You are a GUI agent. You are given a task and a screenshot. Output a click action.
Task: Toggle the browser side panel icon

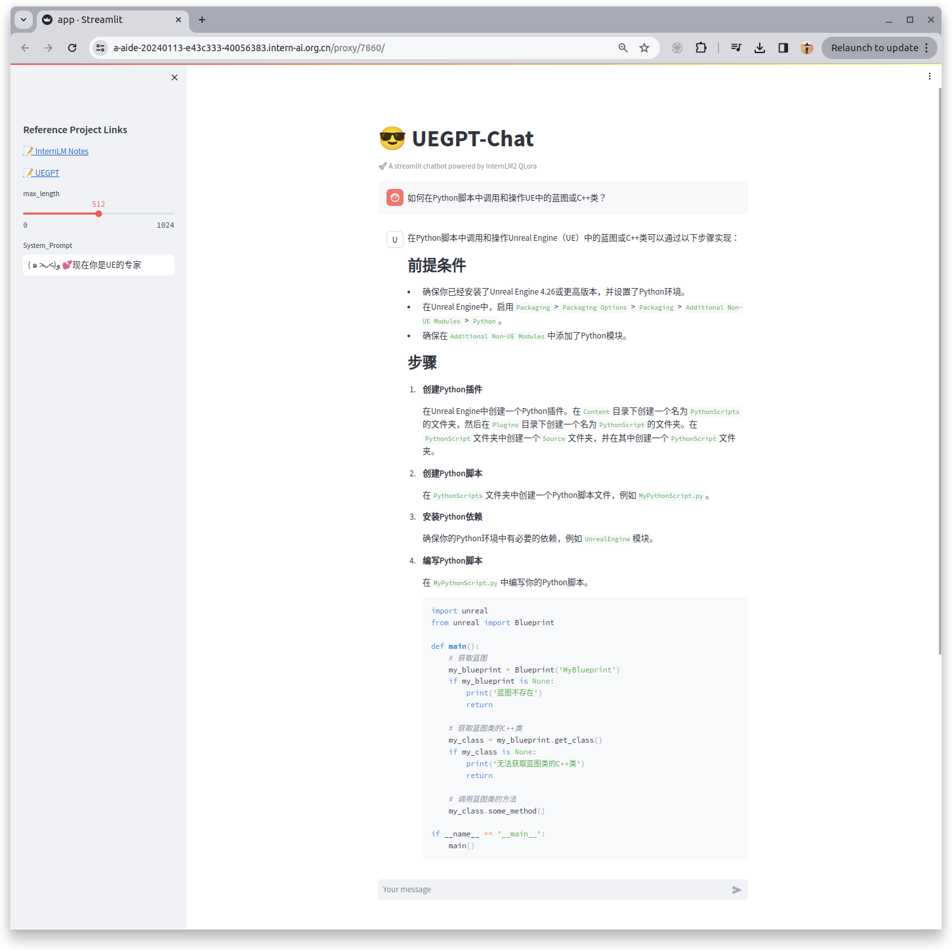[x=783, y=48]
